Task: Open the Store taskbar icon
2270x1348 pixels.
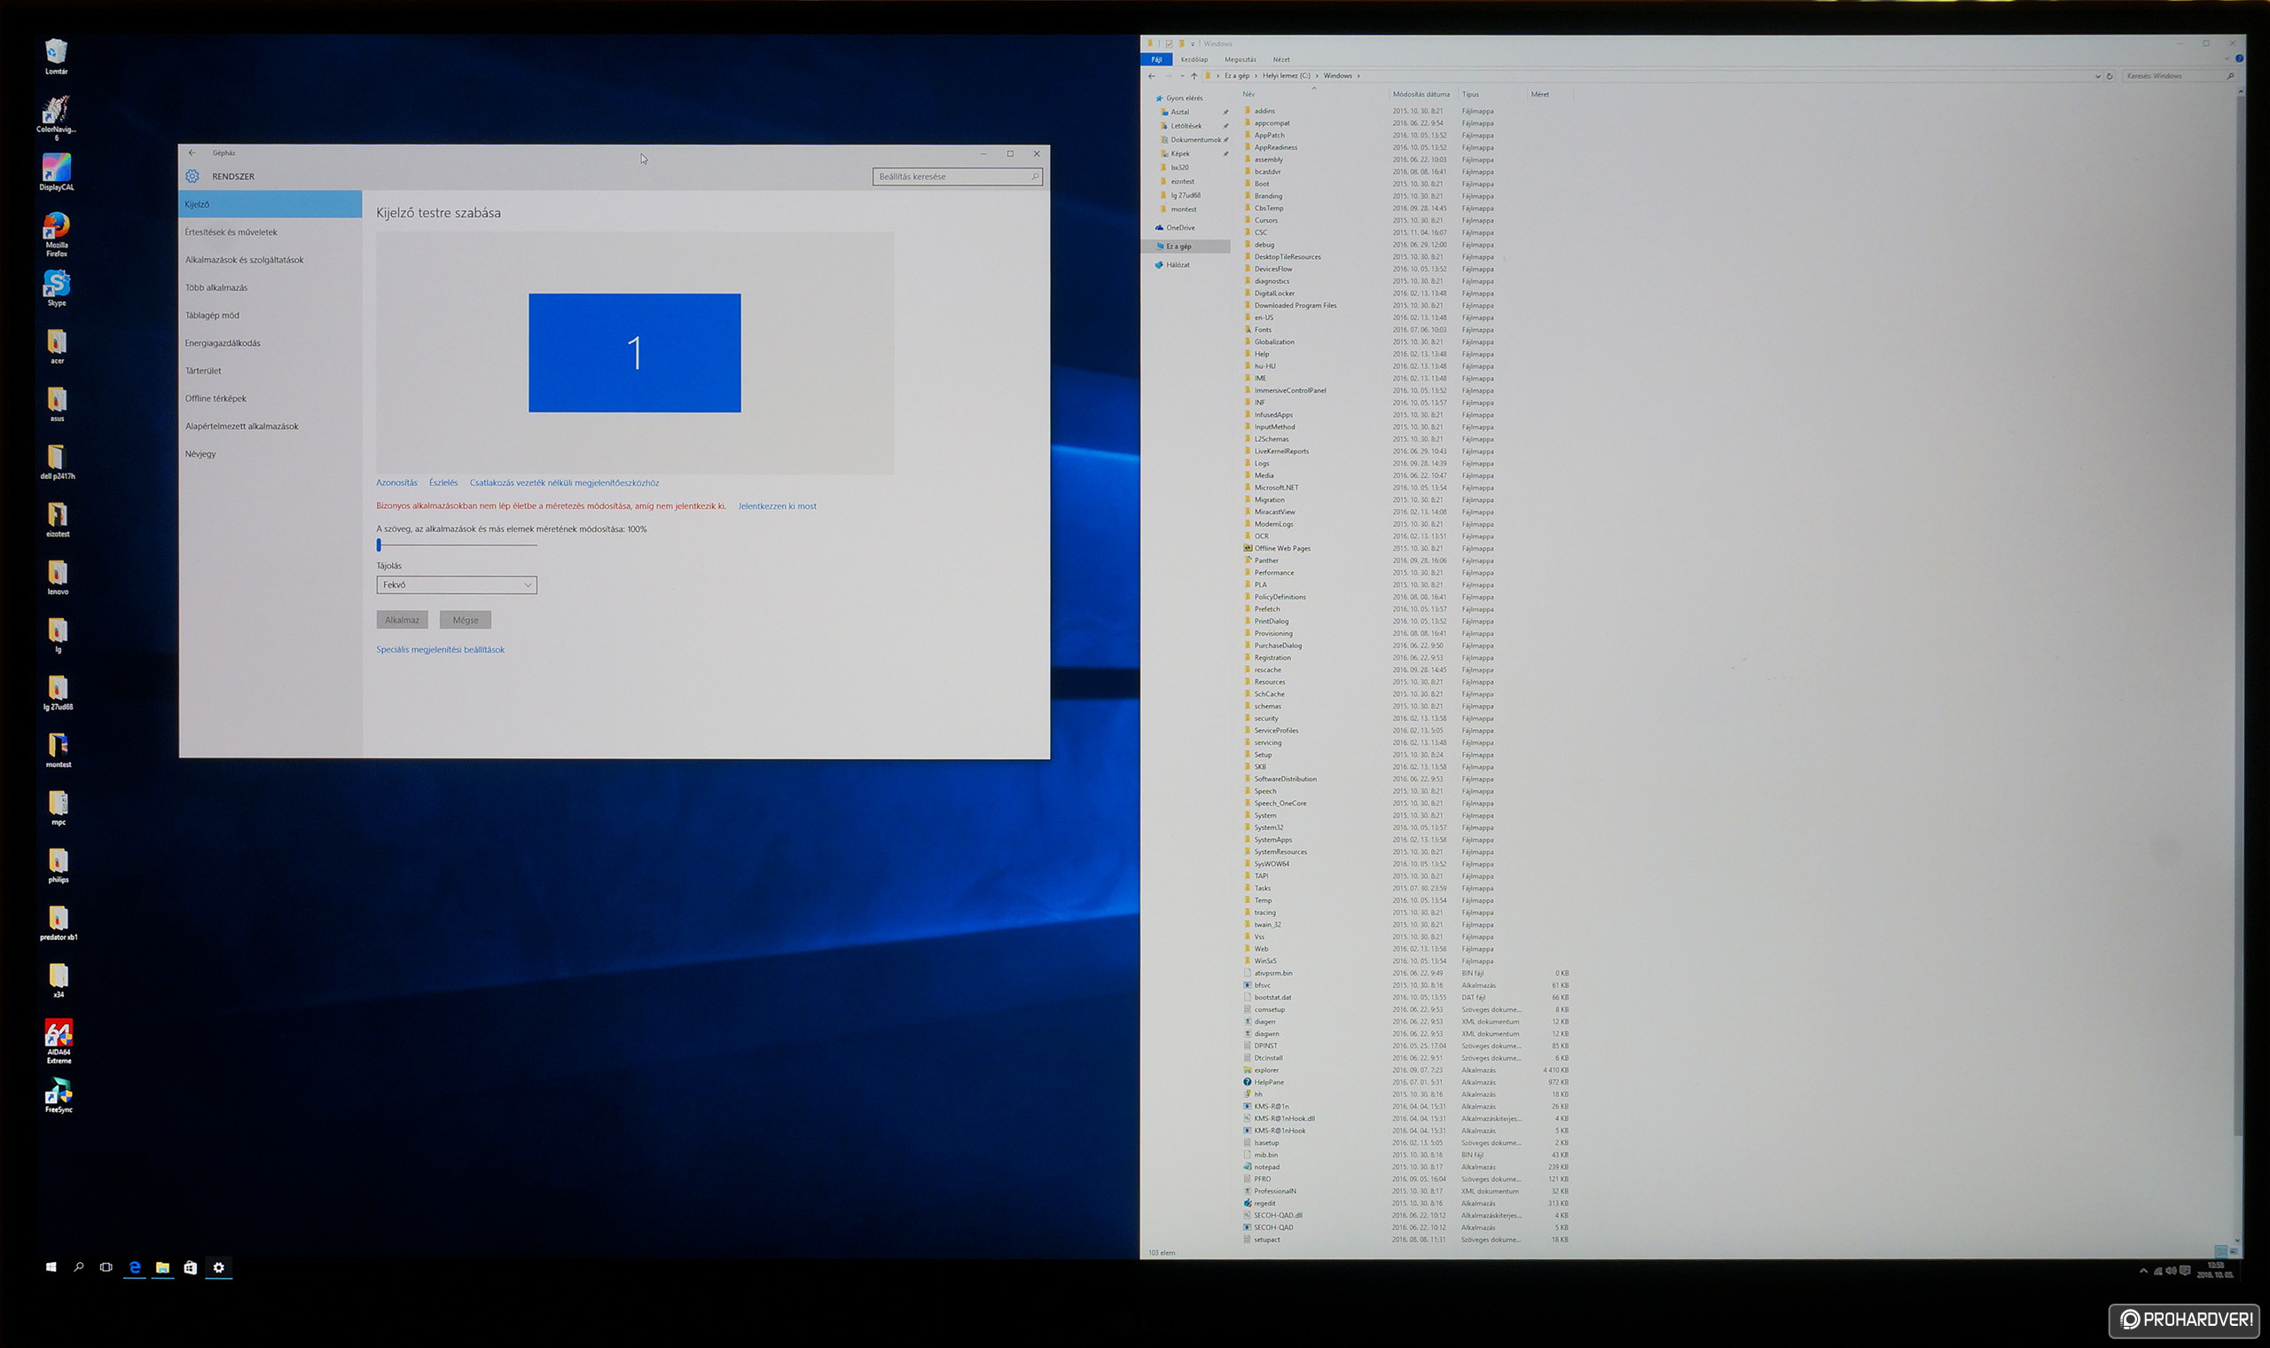Action: tap(191, 1267)
